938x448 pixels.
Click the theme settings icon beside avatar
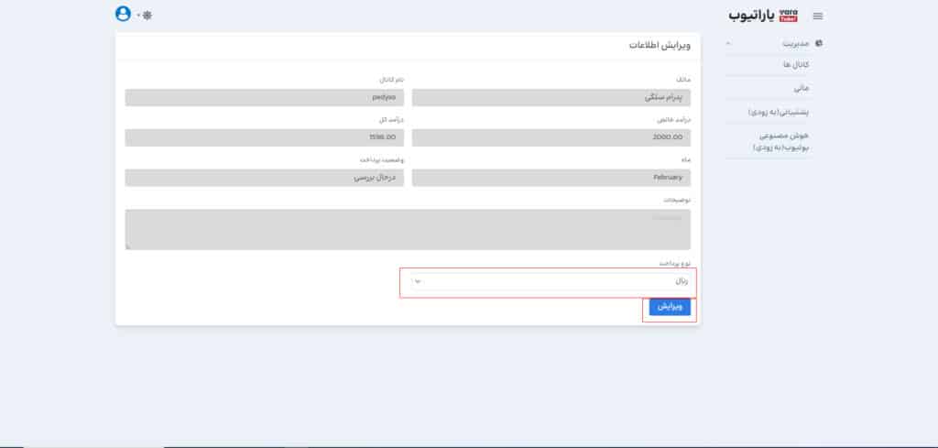tap(147, 16)
